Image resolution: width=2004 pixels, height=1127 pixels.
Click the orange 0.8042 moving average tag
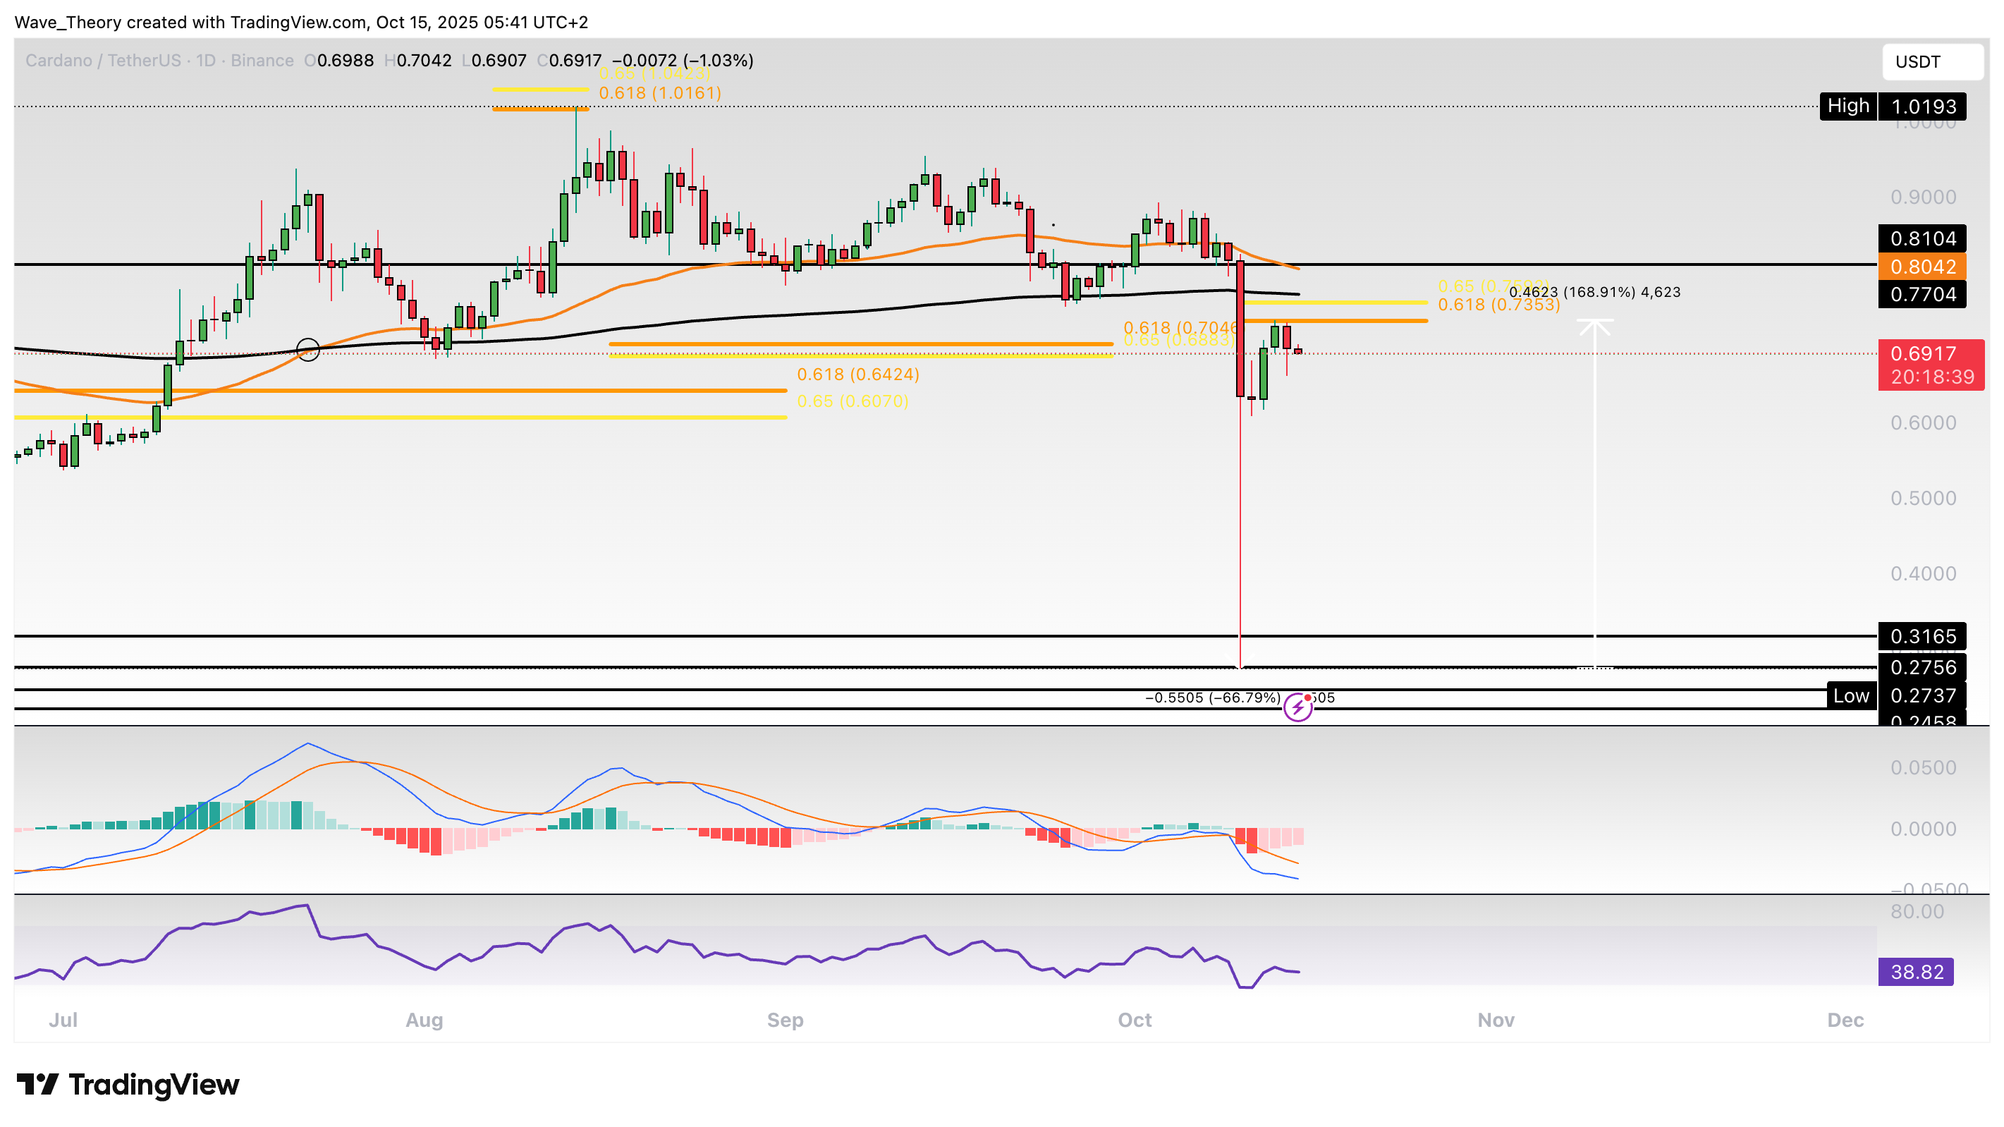1921,267
